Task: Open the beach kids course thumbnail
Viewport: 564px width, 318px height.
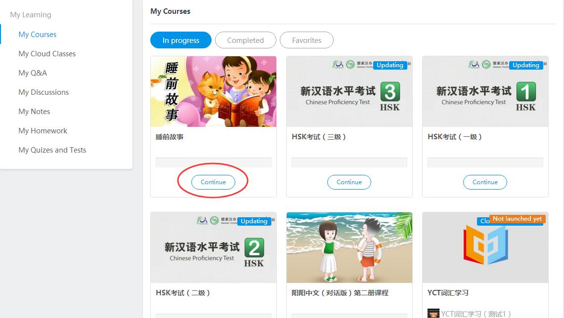Action: [349, 247]
